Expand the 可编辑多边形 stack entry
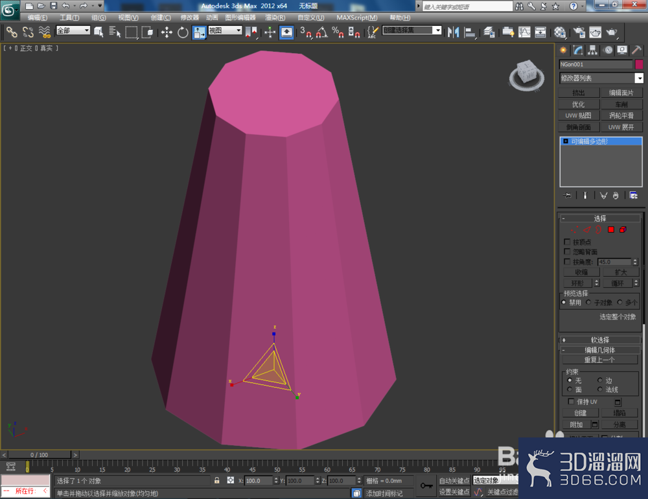This screenshot has width=648, height=499. tap(566, 141)
